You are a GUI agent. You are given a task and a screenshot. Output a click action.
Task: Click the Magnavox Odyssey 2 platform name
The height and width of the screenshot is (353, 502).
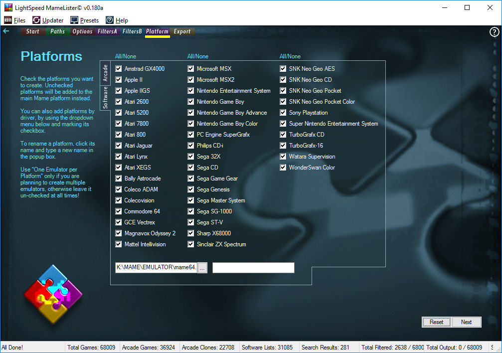coord(150,233)
